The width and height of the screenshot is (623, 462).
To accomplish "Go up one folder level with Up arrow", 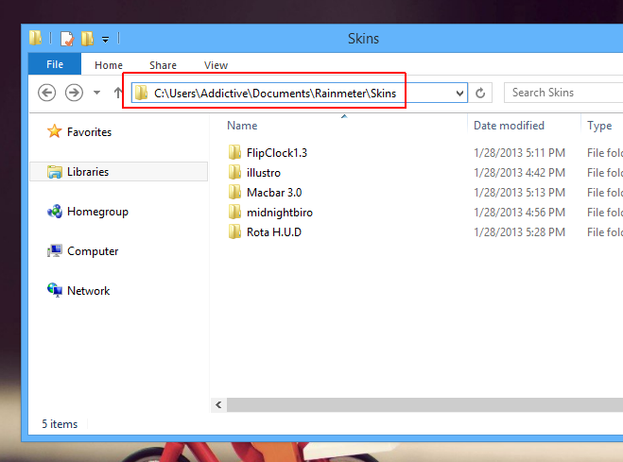I will 118,93.
